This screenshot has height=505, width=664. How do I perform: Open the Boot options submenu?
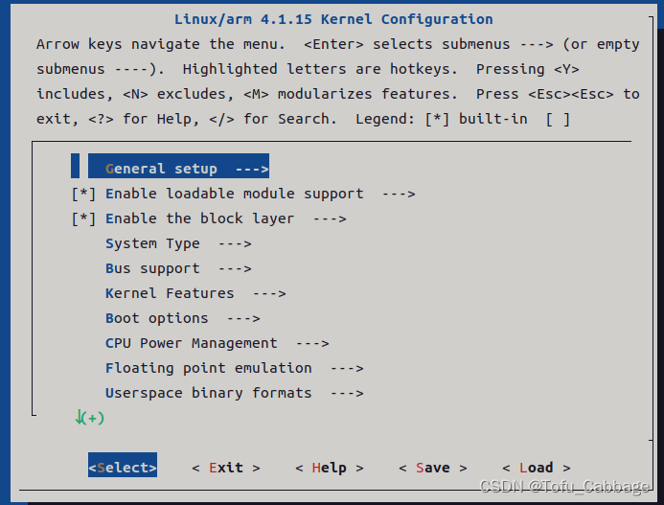click(182, 318)
